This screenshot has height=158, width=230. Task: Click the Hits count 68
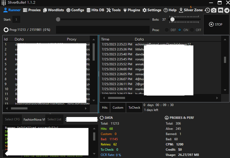coord(111,129)
